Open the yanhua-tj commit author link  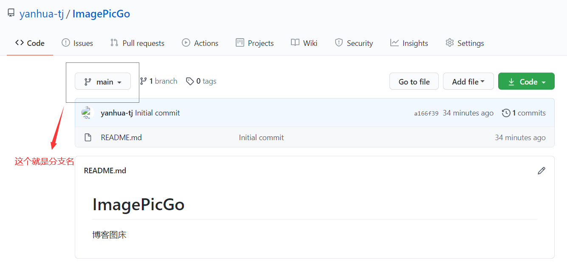pos(117,113)
